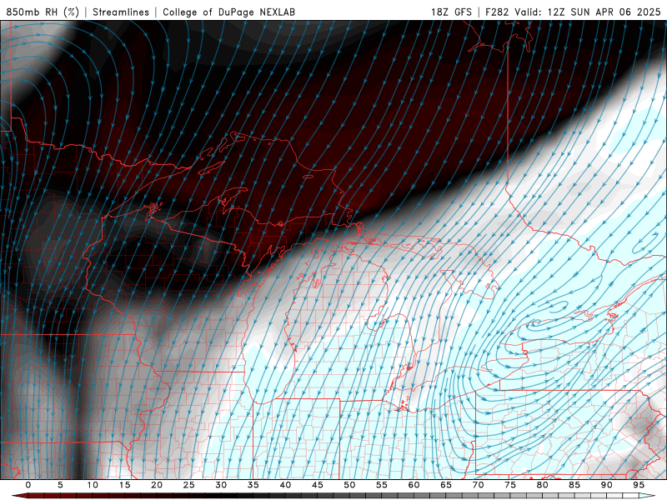
Task: Click "Valid: 12Z SUN APR 06 2025" text
Action: (588, 12)
